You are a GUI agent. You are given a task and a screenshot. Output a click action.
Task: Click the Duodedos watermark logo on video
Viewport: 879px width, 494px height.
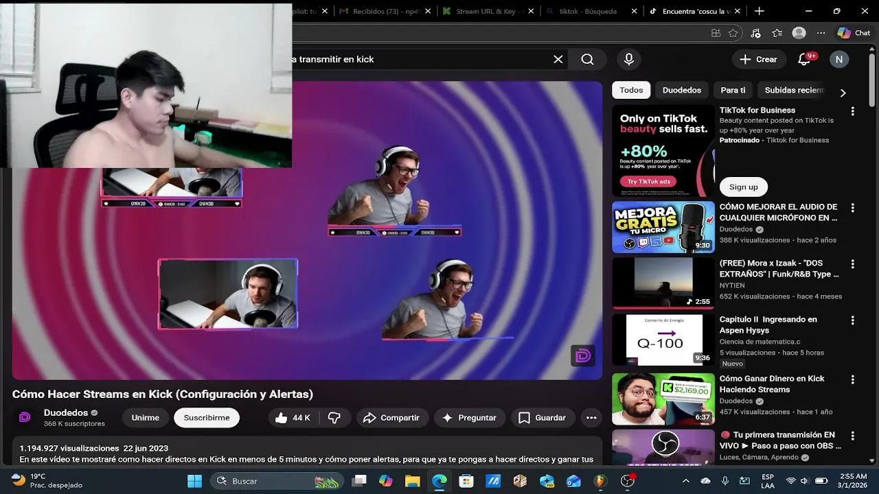click(x=583, y=355)
